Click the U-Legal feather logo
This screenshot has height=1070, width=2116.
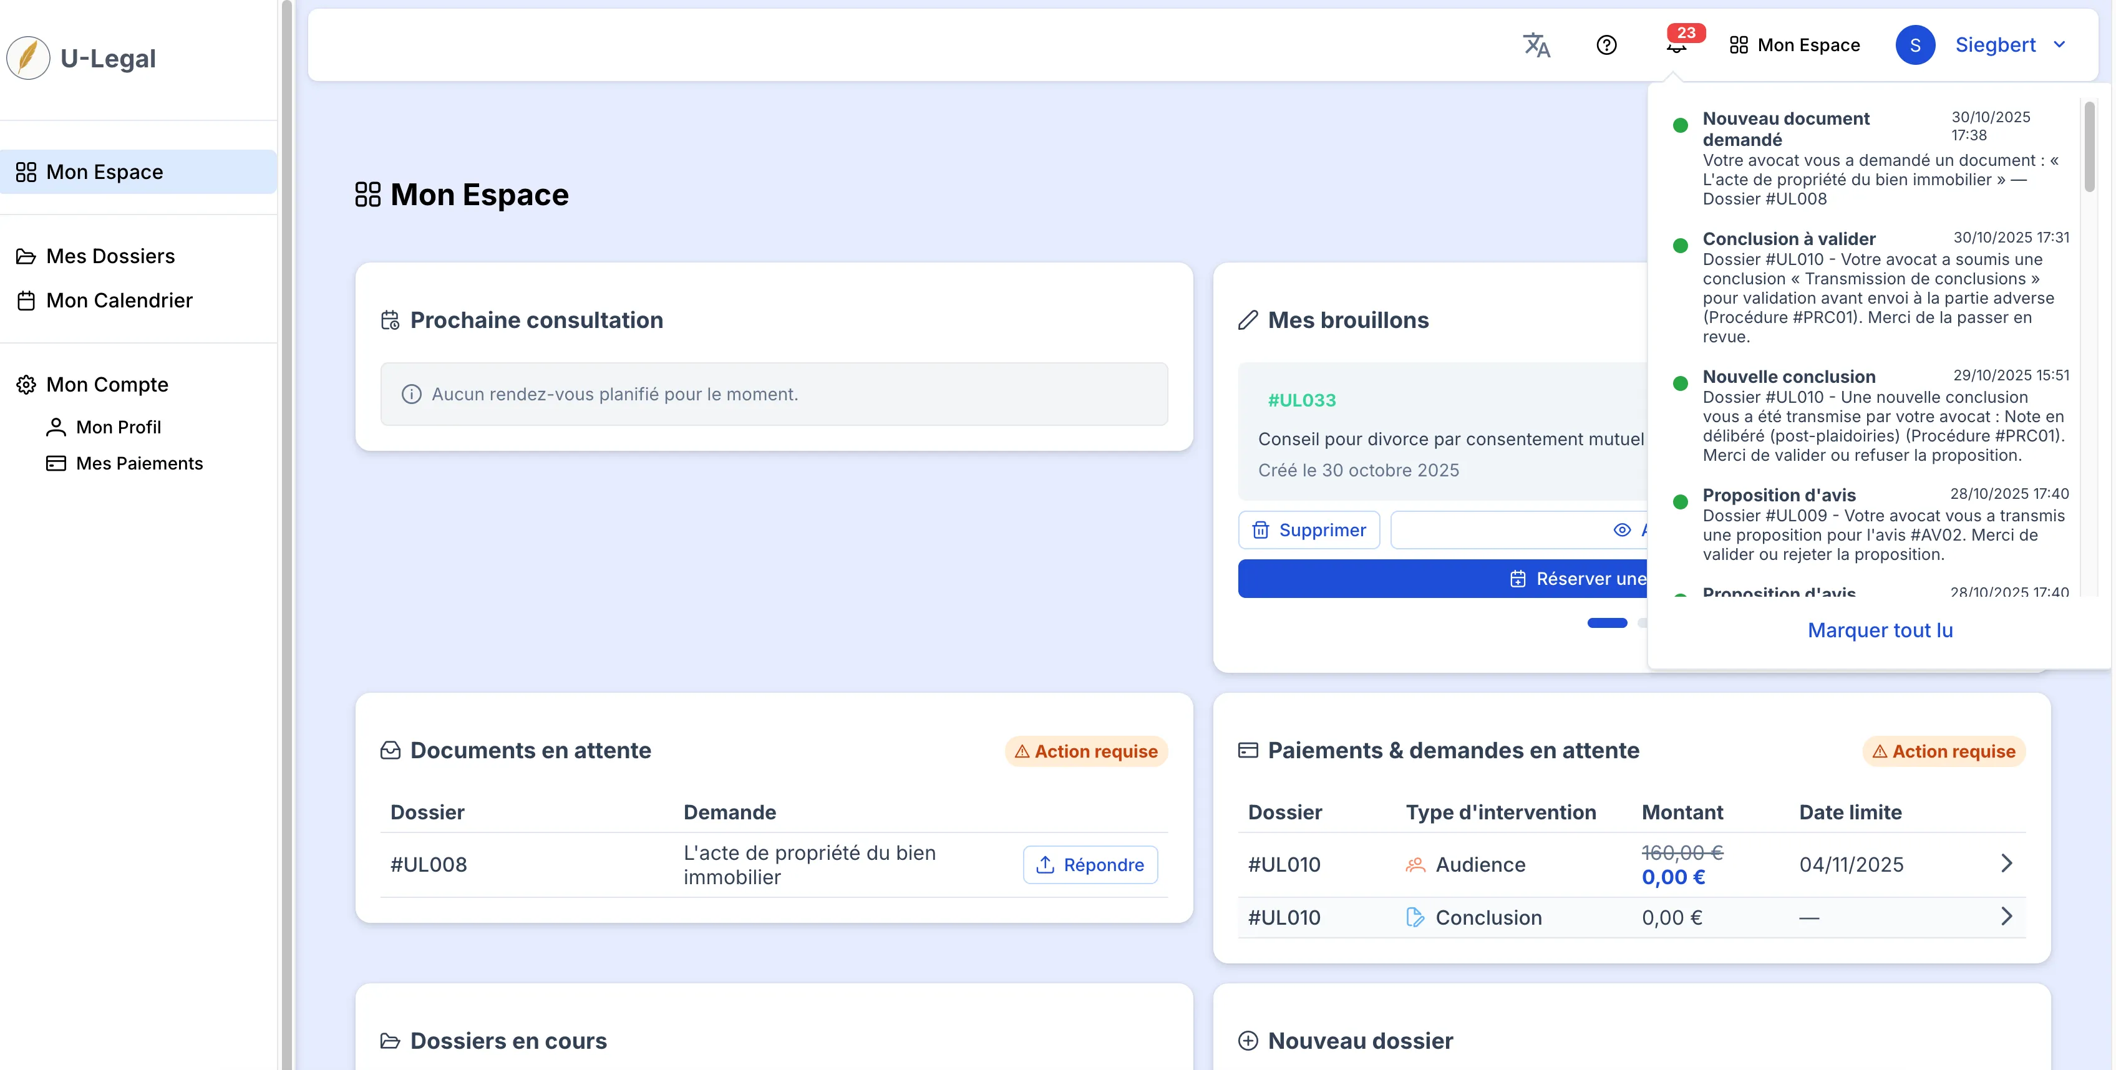pos(28,59)
